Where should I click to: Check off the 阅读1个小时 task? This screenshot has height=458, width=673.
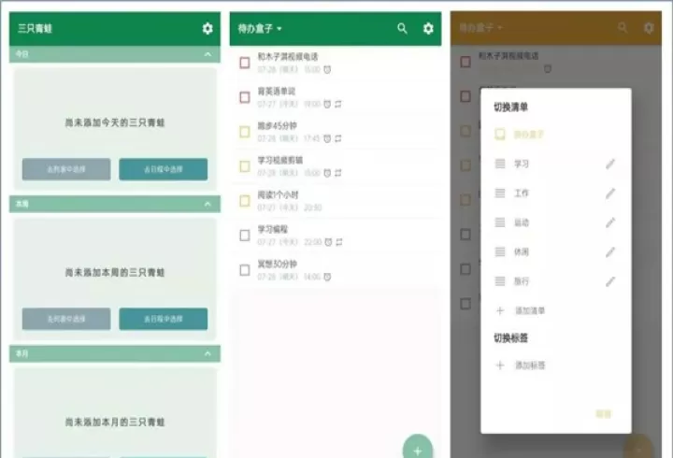(x=245, y=201)
